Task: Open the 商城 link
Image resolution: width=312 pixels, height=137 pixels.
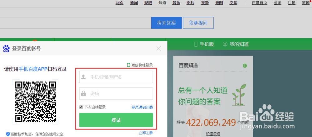Action: tap(306, 3)
